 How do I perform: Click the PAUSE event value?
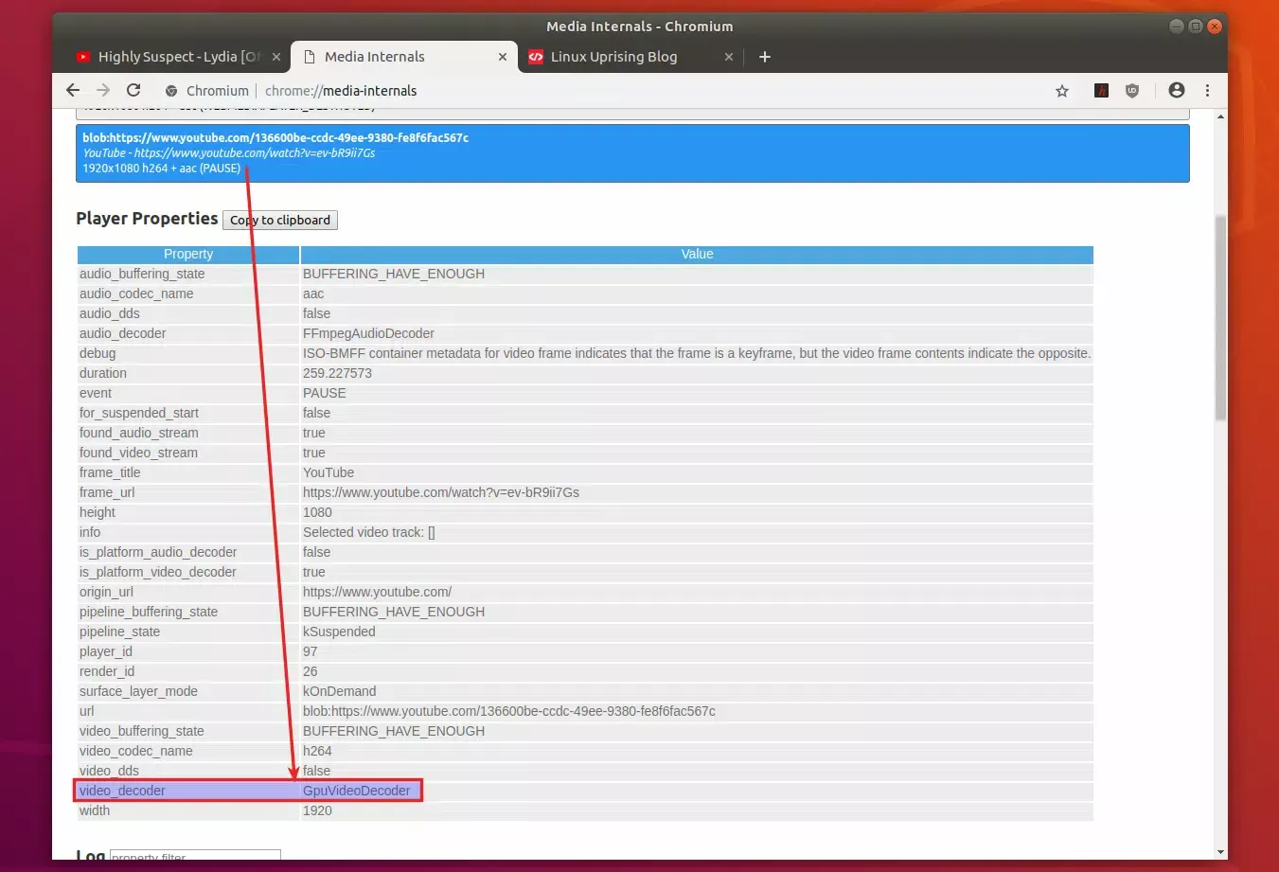(324, 393)
